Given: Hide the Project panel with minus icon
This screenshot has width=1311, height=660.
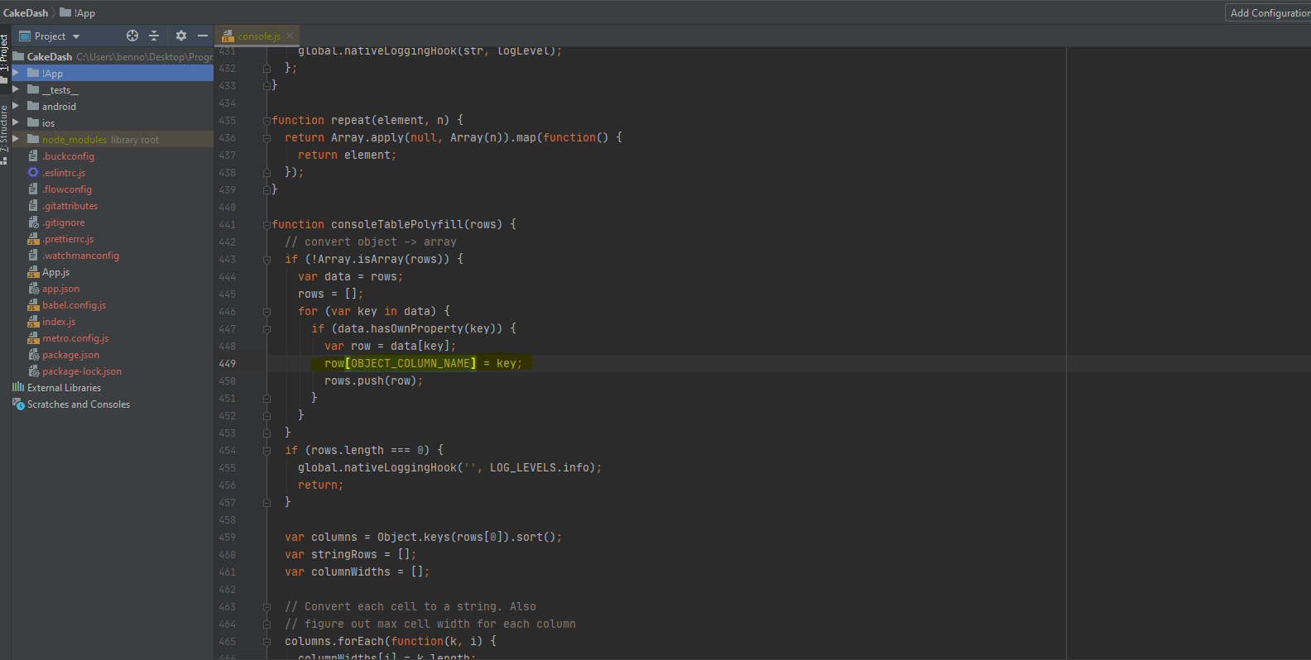Looking at the screenshot, I should [203, 36].
